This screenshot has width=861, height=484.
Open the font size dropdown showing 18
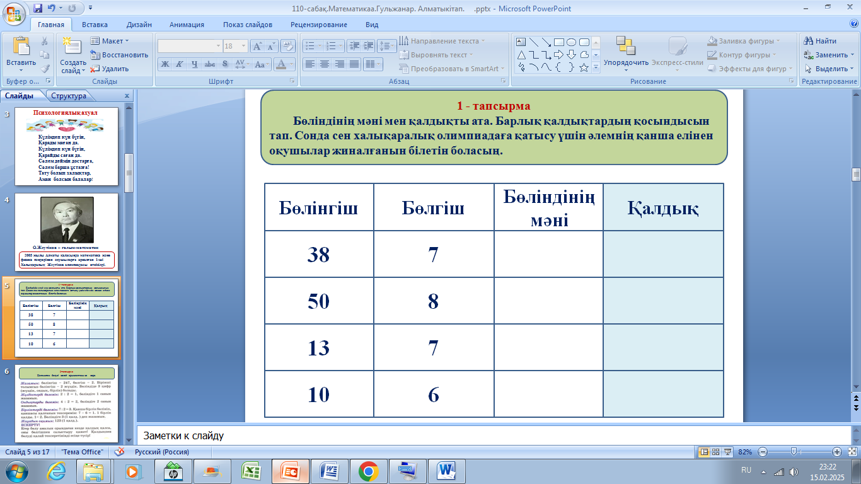point(244,46)
